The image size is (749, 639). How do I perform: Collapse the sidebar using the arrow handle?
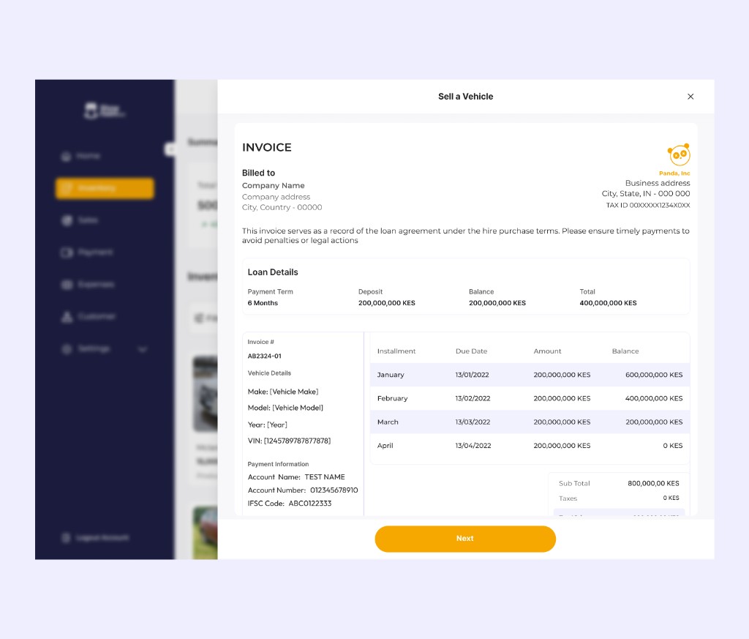[170, 149]
